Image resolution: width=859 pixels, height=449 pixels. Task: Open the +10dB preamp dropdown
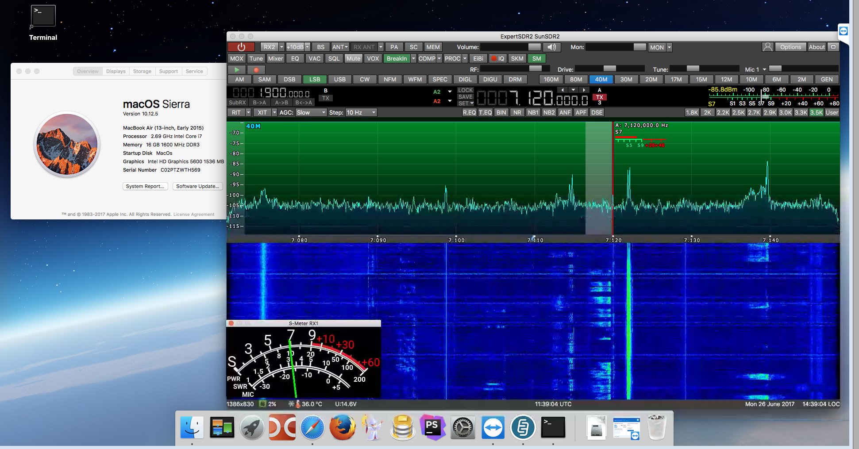pyautogui.click(x=307, y=47)
